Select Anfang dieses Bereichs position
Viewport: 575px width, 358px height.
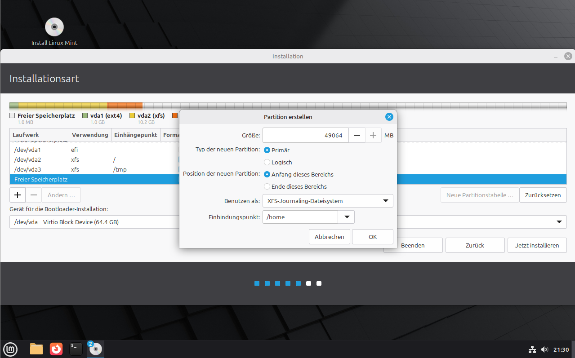(267, 174)
